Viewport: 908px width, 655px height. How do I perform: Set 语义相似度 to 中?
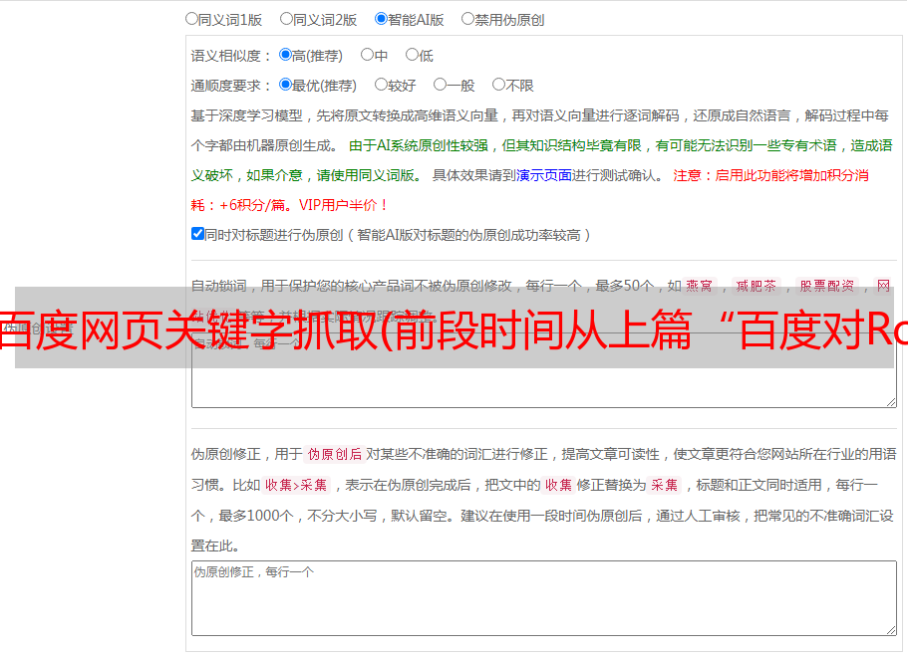(367, 55)
